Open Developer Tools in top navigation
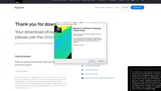The image size is (161, 91). coord(59,1)
